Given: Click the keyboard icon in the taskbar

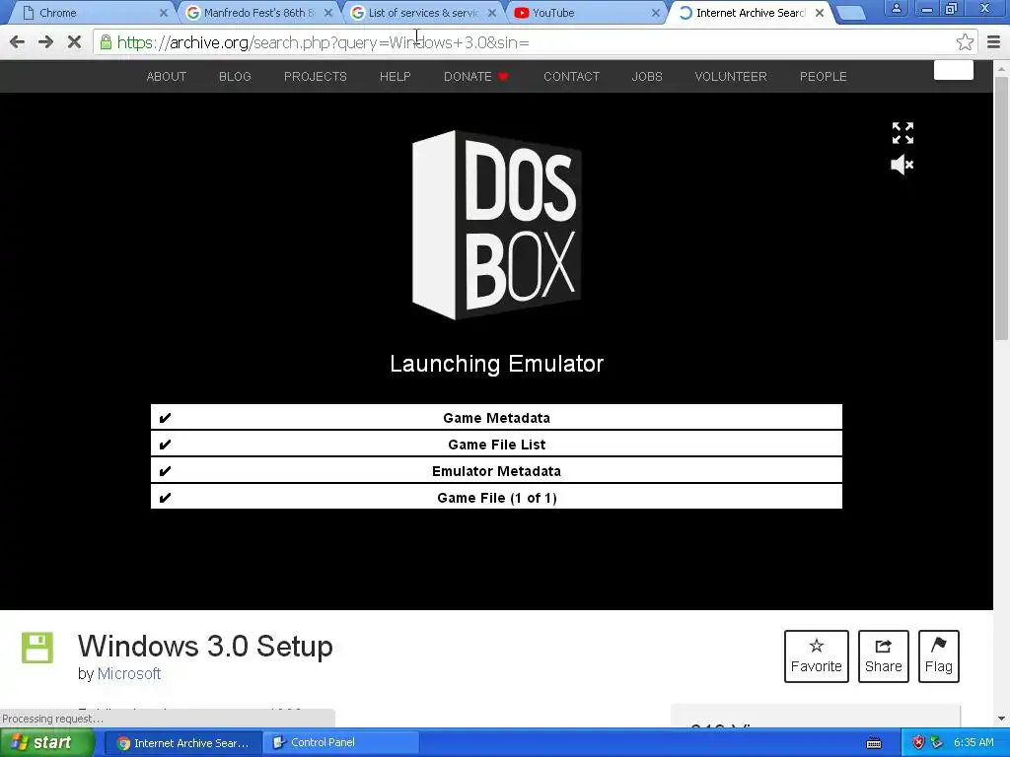Looking at the screenshot, I should point(874,743).
